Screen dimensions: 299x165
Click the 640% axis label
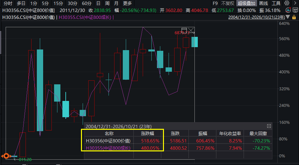click(x=284, y=24)
